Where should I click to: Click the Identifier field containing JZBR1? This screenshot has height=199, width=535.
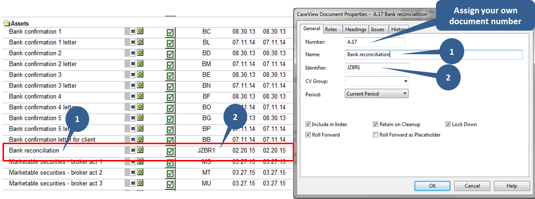click(377, 67)
